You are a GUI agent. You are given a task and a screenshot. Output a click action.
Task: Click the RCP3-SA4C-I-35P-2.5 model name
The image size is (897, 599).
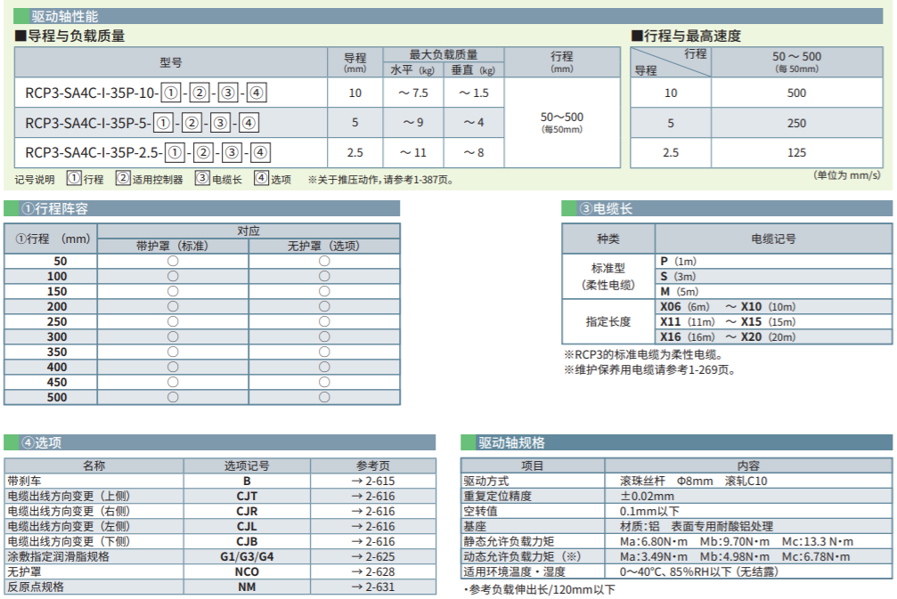148,152
